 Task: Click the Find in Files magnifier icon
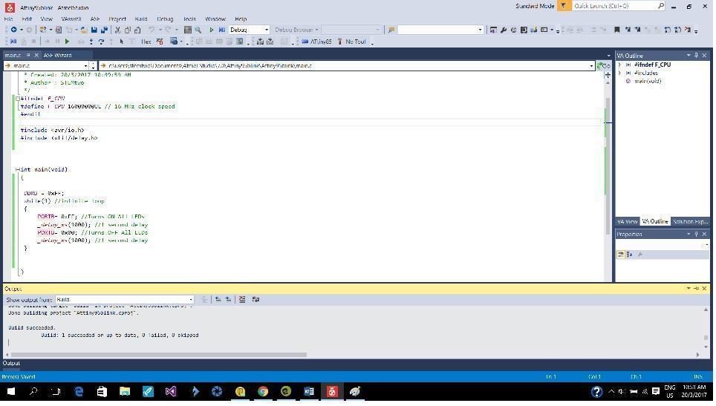click(x=198, y=30)
